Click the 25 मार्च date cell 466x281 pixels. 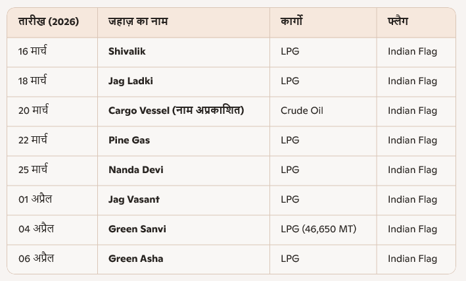pos(33,170)
